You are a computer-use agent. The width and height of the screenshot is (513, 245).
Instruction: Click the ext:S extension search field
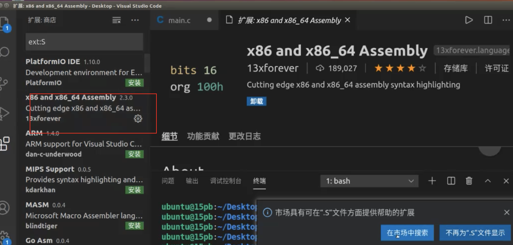(84, 42)
